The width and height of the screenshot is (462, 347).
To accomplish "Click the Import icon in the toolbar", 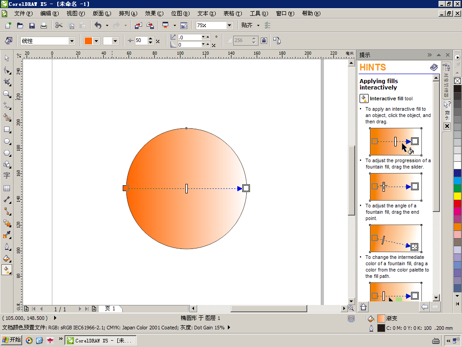I will click(x=139, y=26).
